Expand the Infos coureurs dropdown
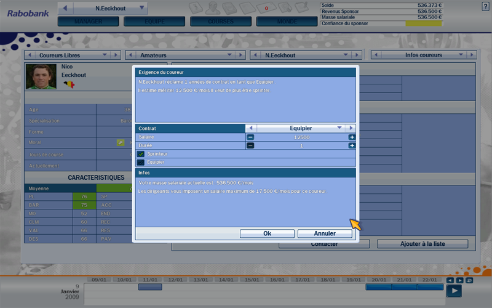Screen dimensions: 492x308 (x=461, y=55)
